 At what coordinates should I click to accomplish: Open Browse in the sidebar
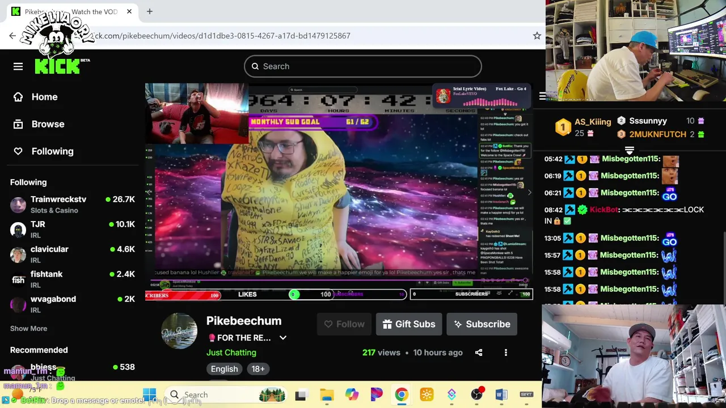pyautogui.click(x=48, y=124)
